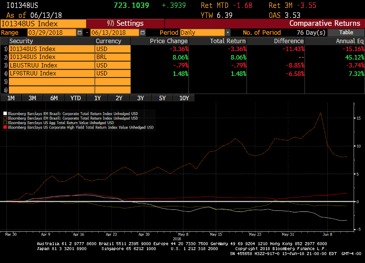The width and height of the screenshot is (365, 263).
Task: Select the 1Y range tab
Action: click(x=97, y=98)
